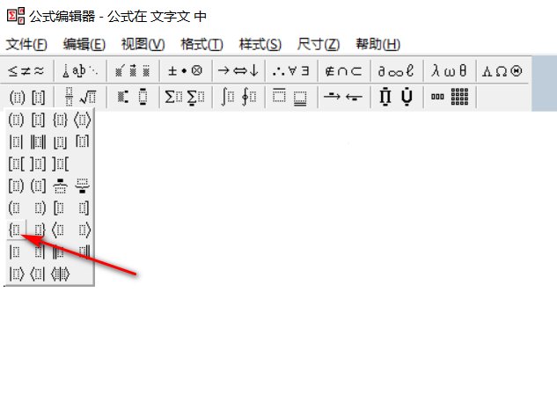This screenshot has height=409, width=557.
Task: Insert the (□] half-open interval template
Action: click(x=38, y=186)
